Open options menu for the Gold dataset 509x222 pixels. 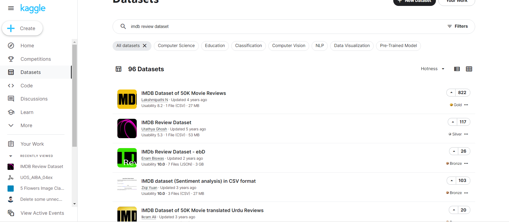point(466,105)
